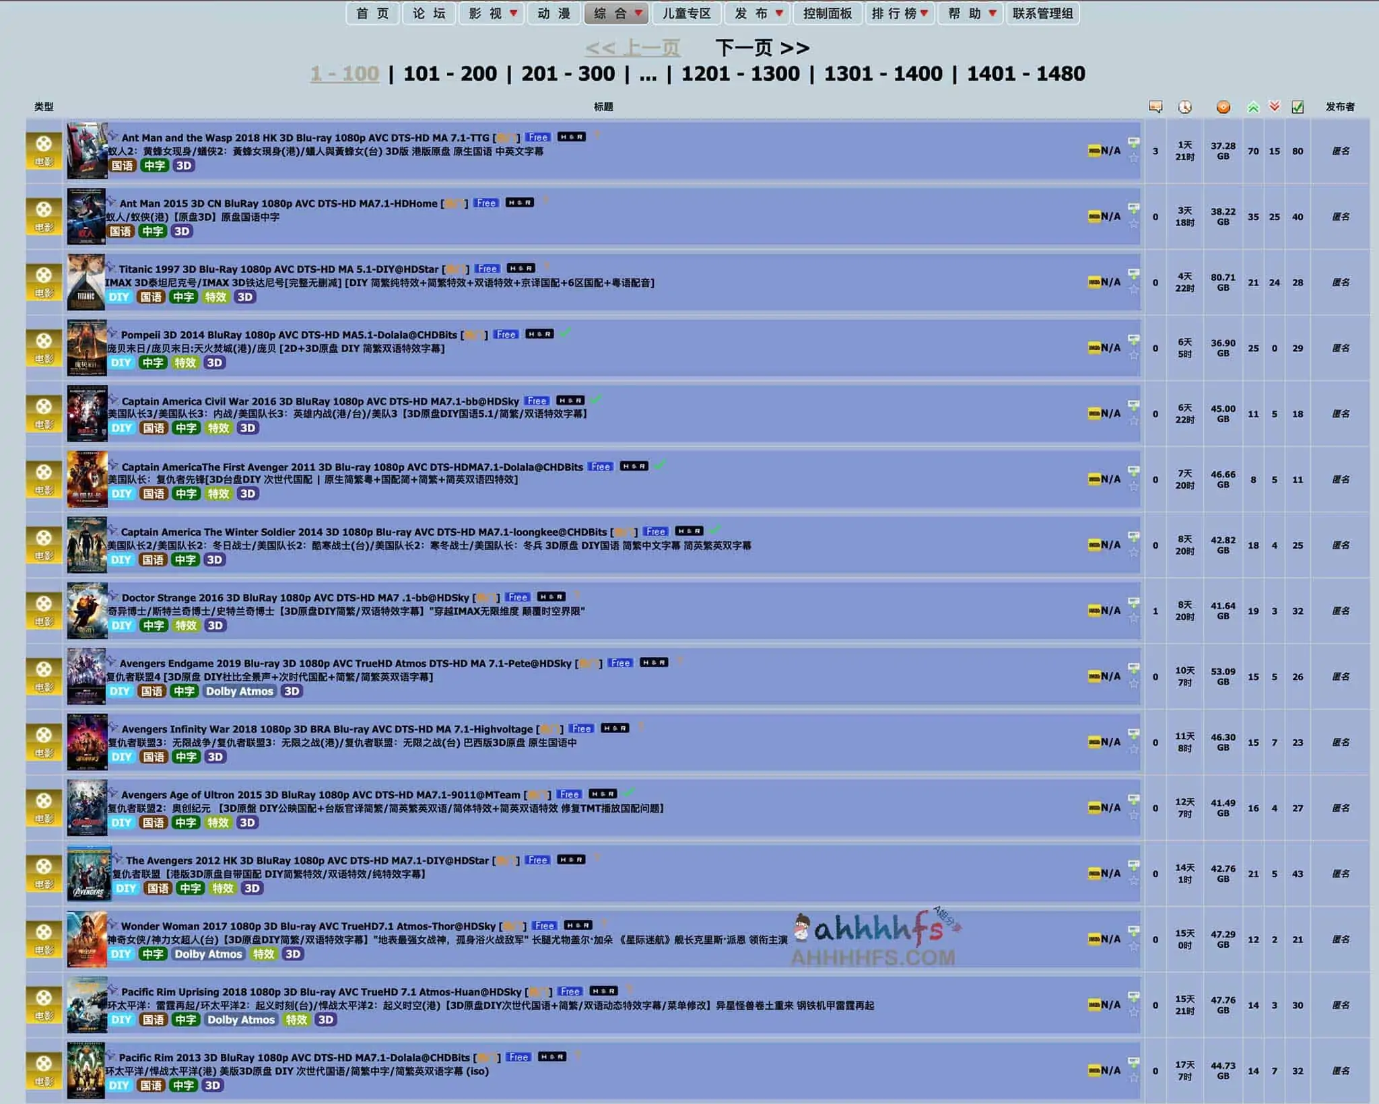1379x1104 pixels.
Task: Sort by seeders green up-arrows icon
Action: tap(1253, 107)
